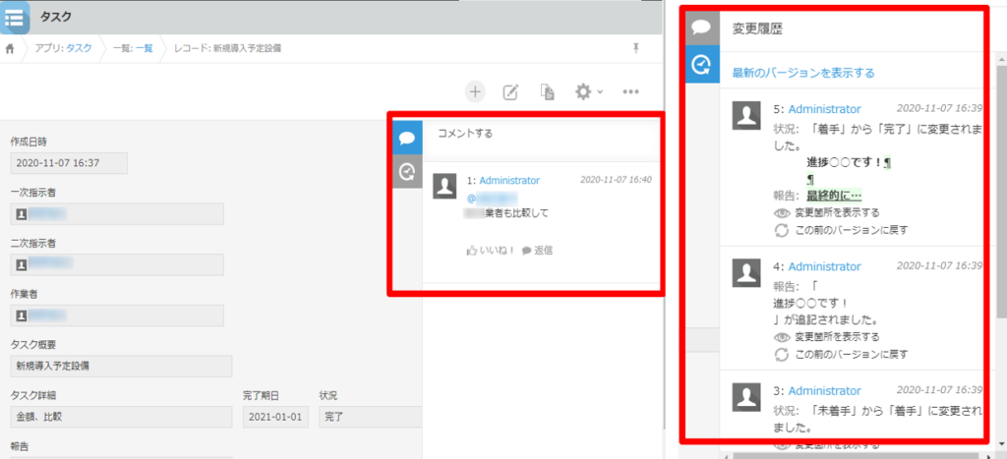Switch to change history tab in left panel

point(407,172)
